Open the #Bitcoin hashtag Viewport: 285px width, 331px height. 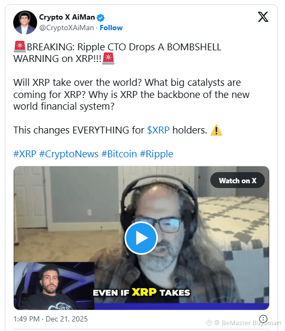(119, 154)
